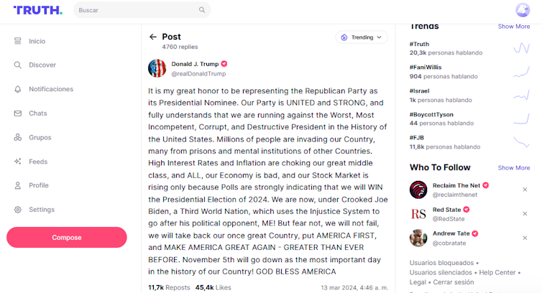Click Show More next to Trends
Viewport: 542px width, 293px height.
pyautogui.click(x=514, y=27)
